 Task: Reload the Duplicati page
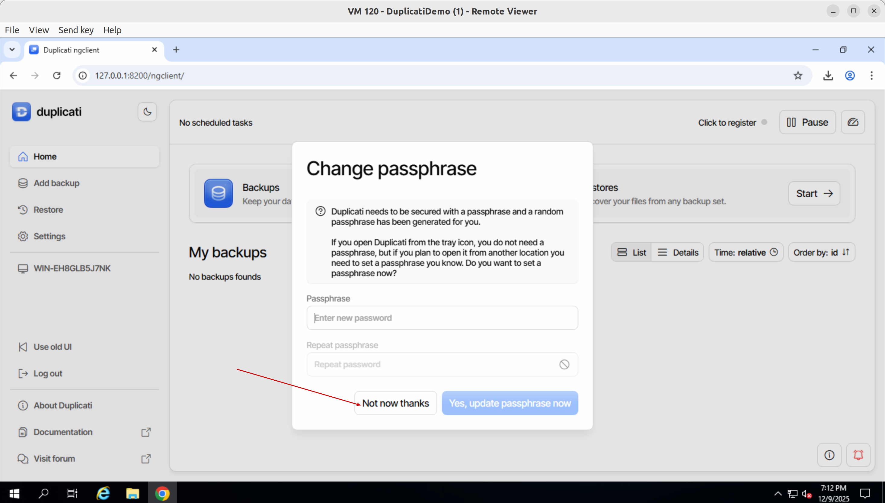(57, 76)
